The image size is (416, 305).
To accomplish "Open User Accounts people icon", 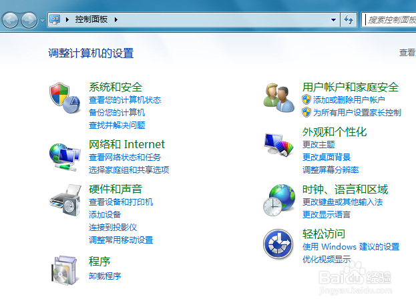I will [x=278, y=98].
